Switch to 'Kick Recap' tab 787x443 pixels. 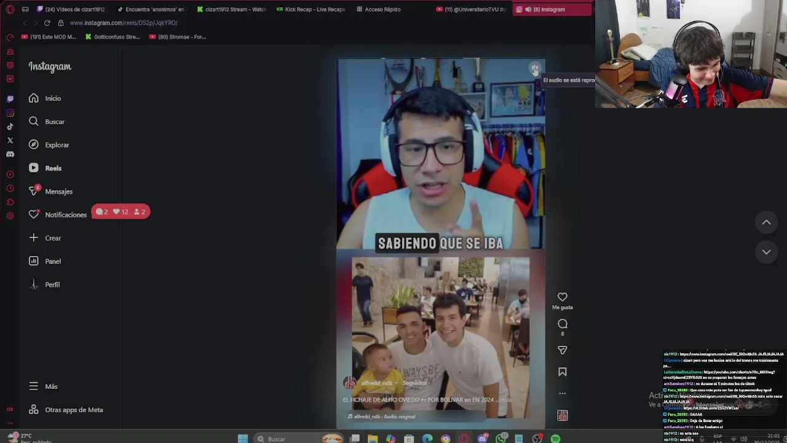tap(311, 9)
